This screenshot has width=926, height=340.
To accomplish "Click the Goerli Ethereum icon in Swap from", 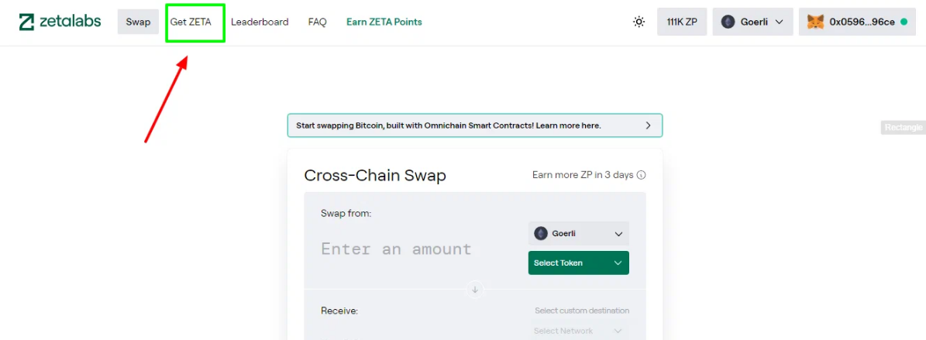I will [541, 234].
